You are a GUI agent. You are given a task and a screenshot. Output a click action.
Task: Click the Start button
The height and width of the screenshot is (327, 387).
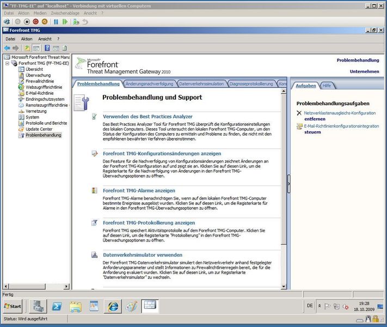[x=13, y=306]
